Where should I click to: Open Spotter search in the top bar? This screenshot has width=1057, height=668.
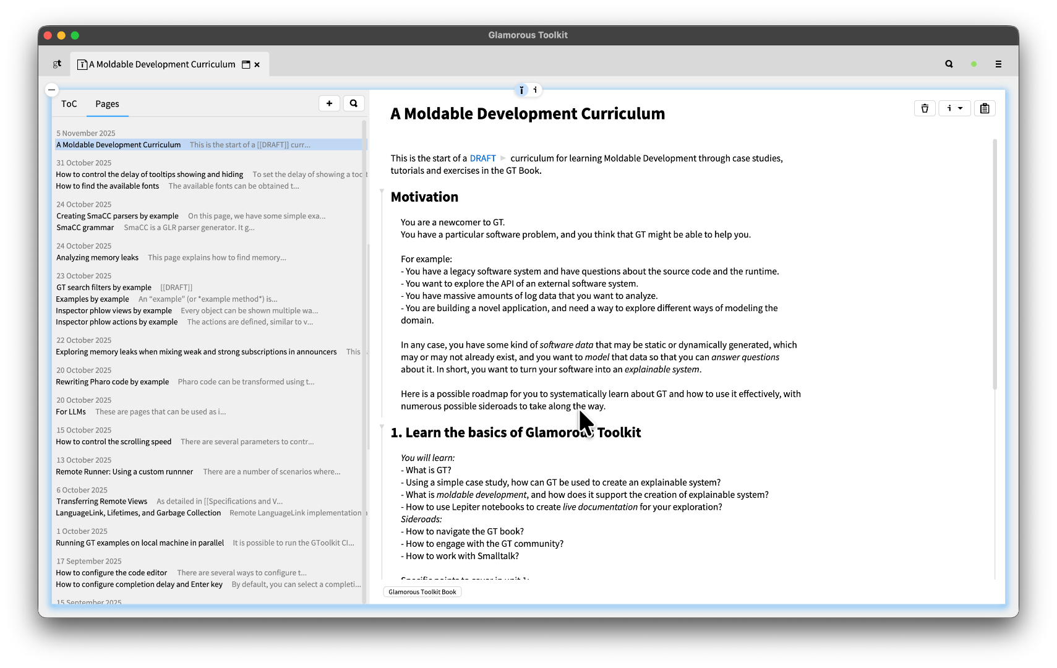[949, 64]
